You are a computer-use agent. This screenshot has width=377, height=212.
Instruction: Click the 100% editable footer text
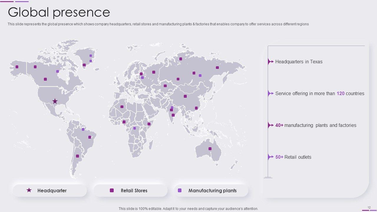[188, 208]
